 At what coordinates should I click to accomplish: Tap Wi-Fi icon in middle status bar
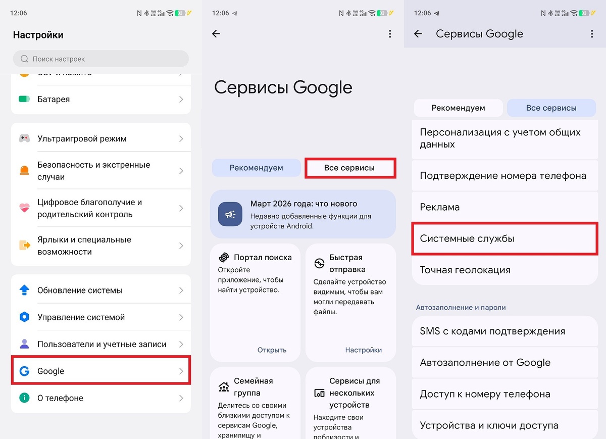click(372, 13)
